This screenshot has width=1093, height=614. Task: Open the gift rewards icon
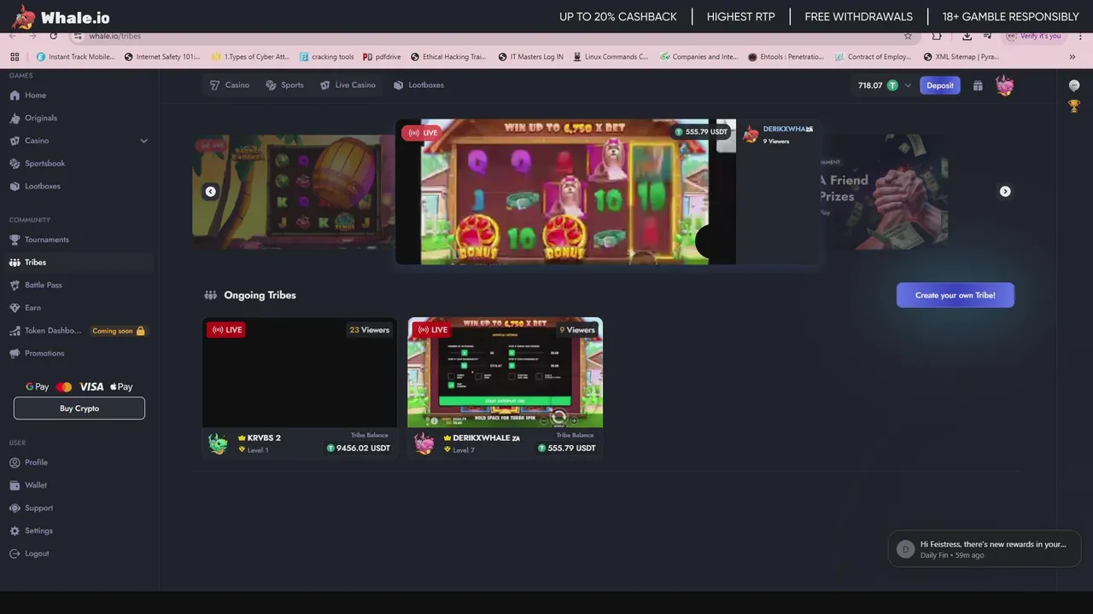click(x=978, y=85)
